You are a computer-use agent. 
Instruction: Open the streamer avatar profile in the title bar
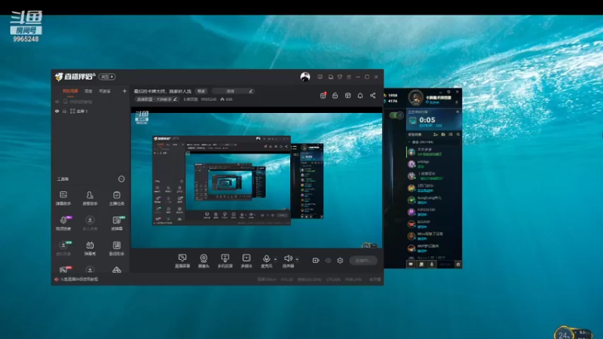[305, 77]
